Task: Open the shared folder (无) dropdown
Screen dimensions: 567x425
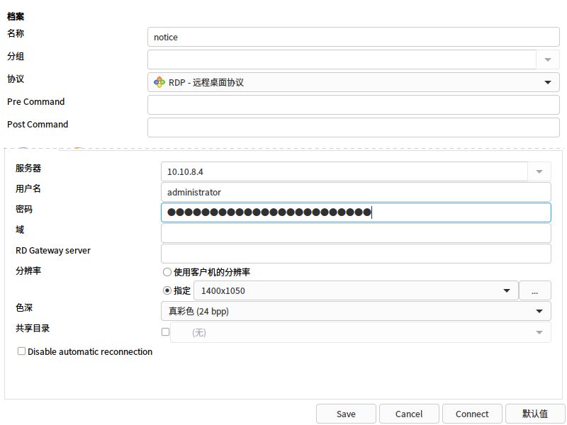Action: [361, 332]
